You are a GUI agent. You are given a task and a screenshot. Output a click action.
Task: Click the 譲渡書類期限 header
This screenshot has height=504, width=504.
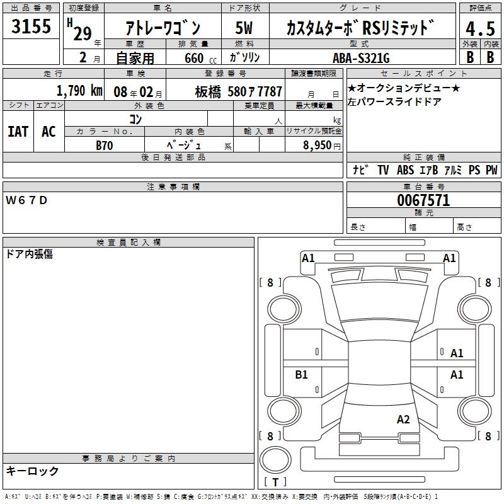314,74
